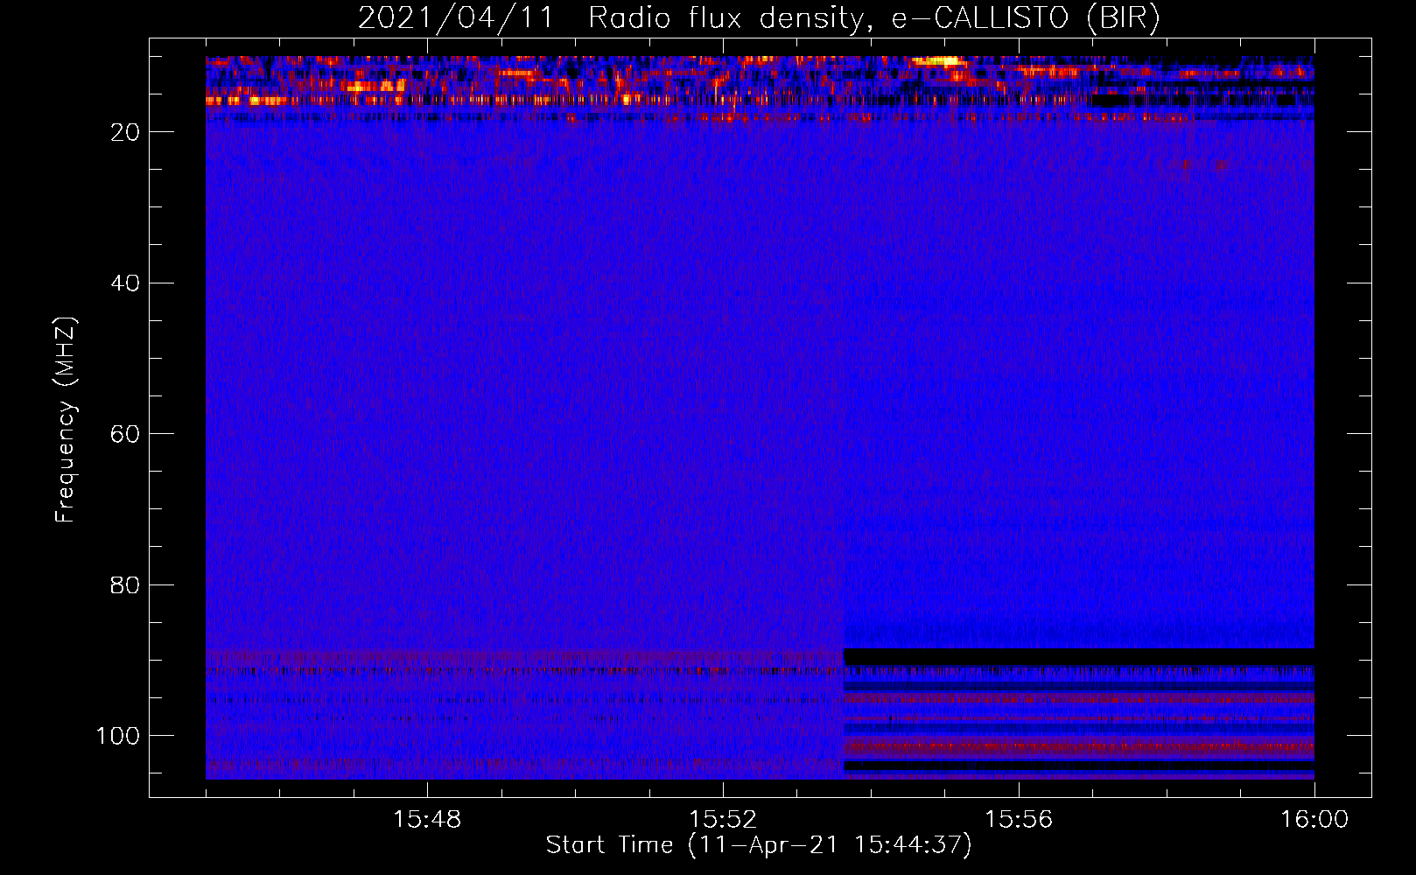
Task: Click the 20 MHz frequency tick label
Action: (125, 132)
